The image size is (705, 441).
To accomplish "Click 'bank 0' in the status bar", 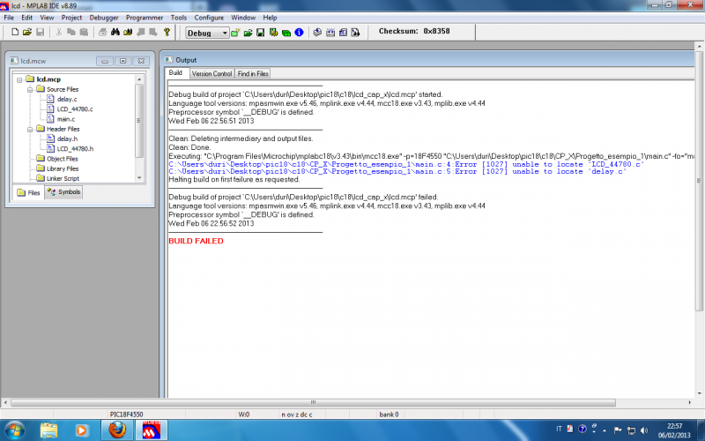I will click(x=389, y=414).
